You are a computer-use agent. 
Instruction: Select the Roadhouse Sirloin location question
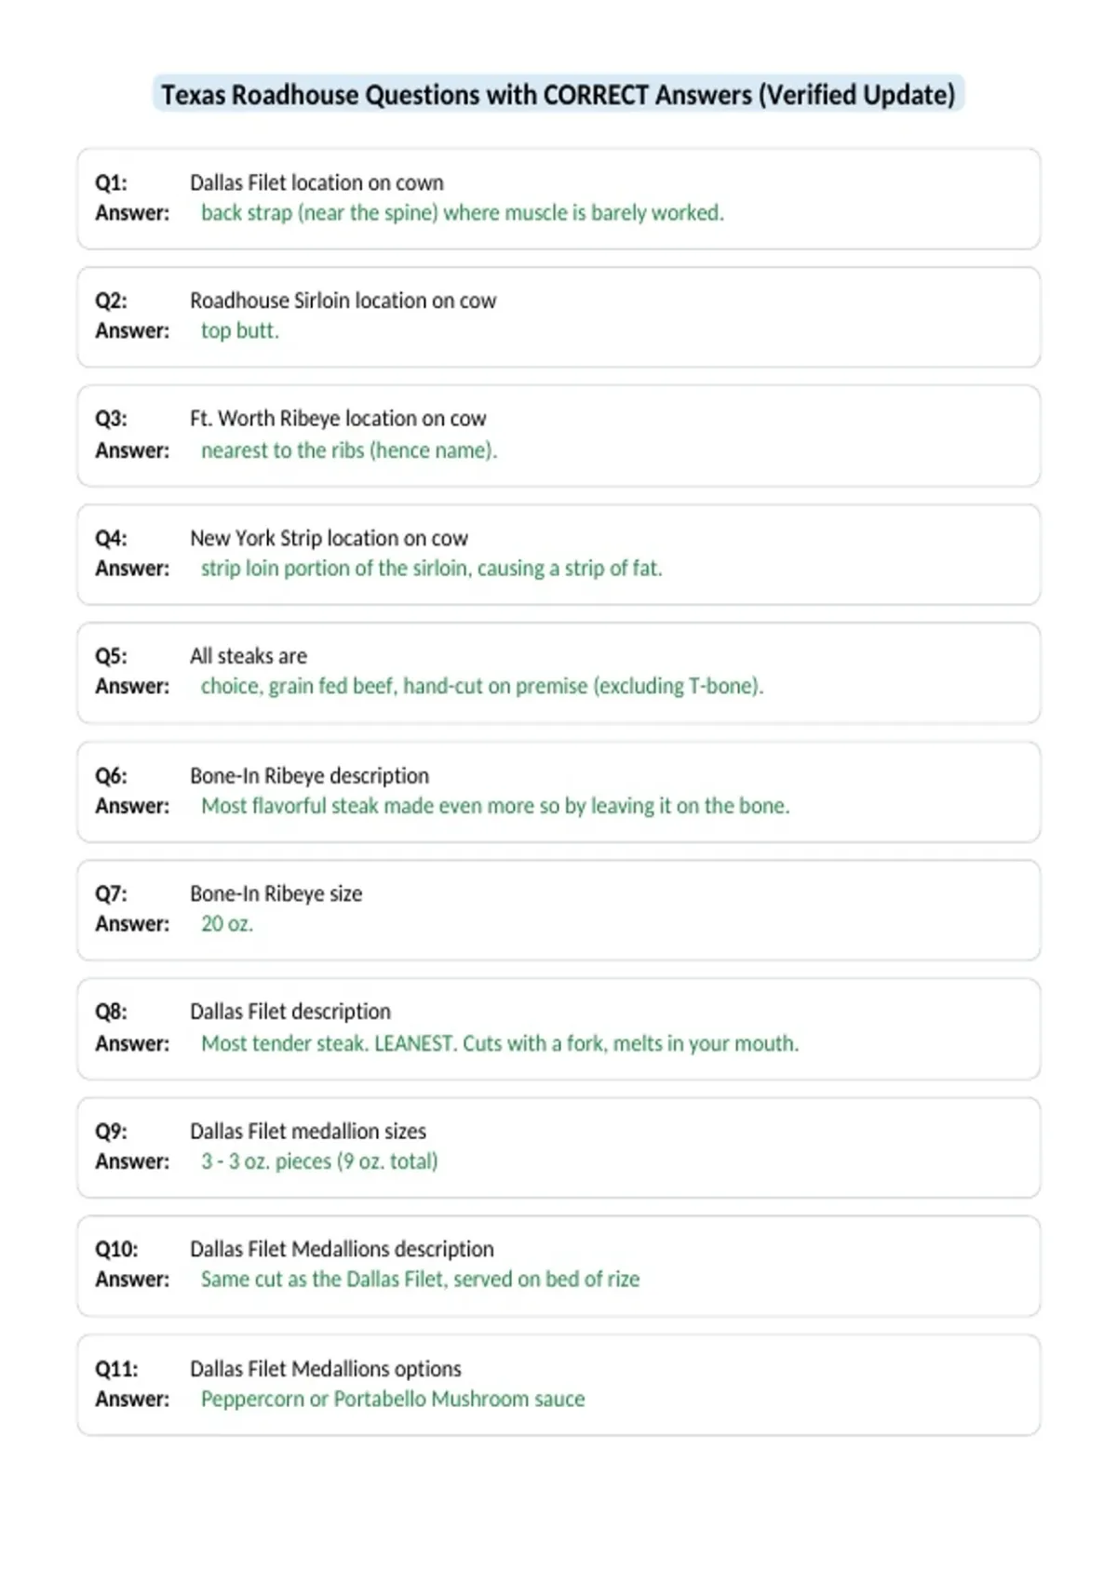pyautogui.click(x=343, y=301)
